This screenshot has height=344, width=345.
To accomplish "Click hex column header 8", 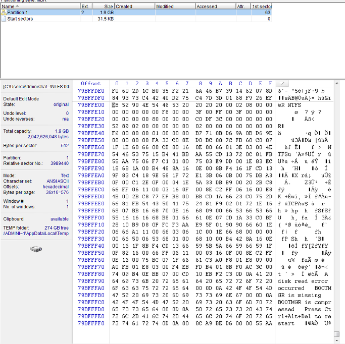I will (x=200, y=83).
